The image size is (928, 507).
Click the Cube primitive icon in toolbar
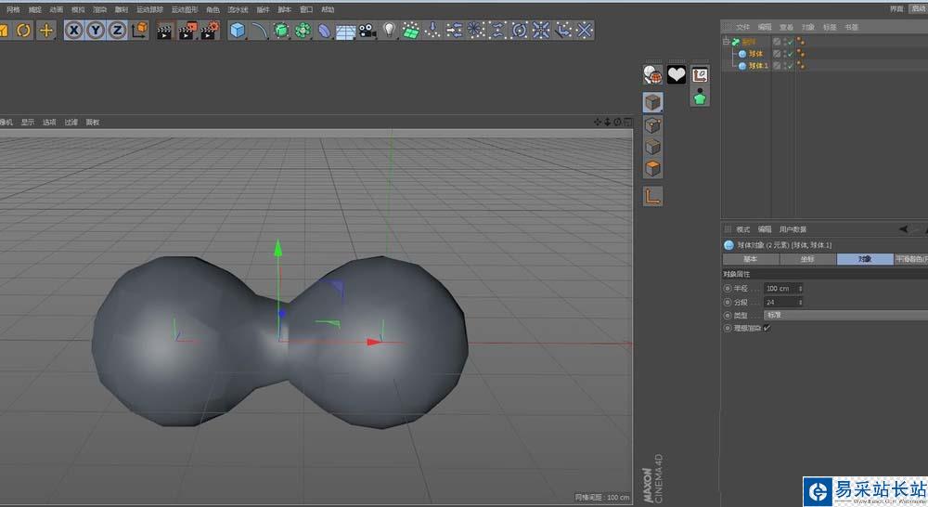click(238, 31)
